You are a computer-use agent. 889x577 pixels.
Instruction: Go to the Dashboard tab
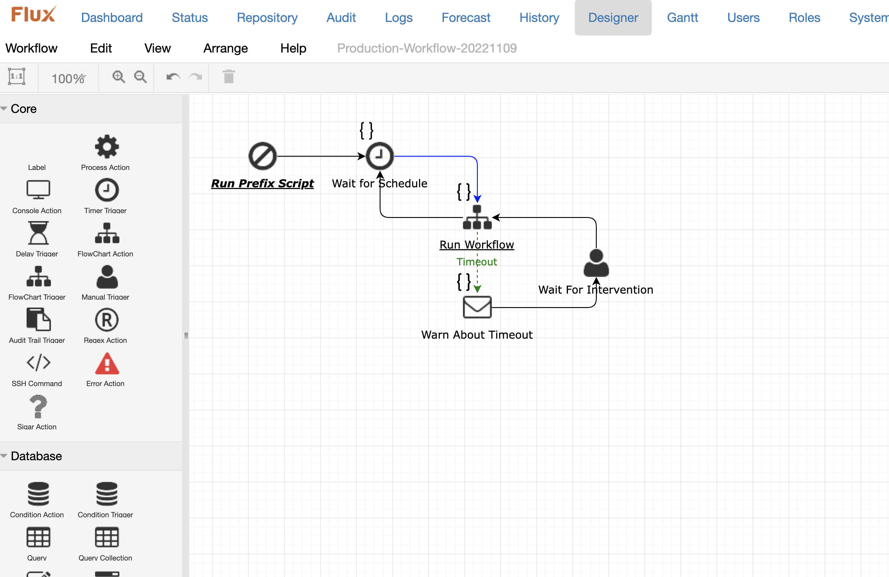pyautogui.click(x=112, y=17)
